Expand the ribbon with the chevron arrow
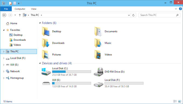 point(176,9)
